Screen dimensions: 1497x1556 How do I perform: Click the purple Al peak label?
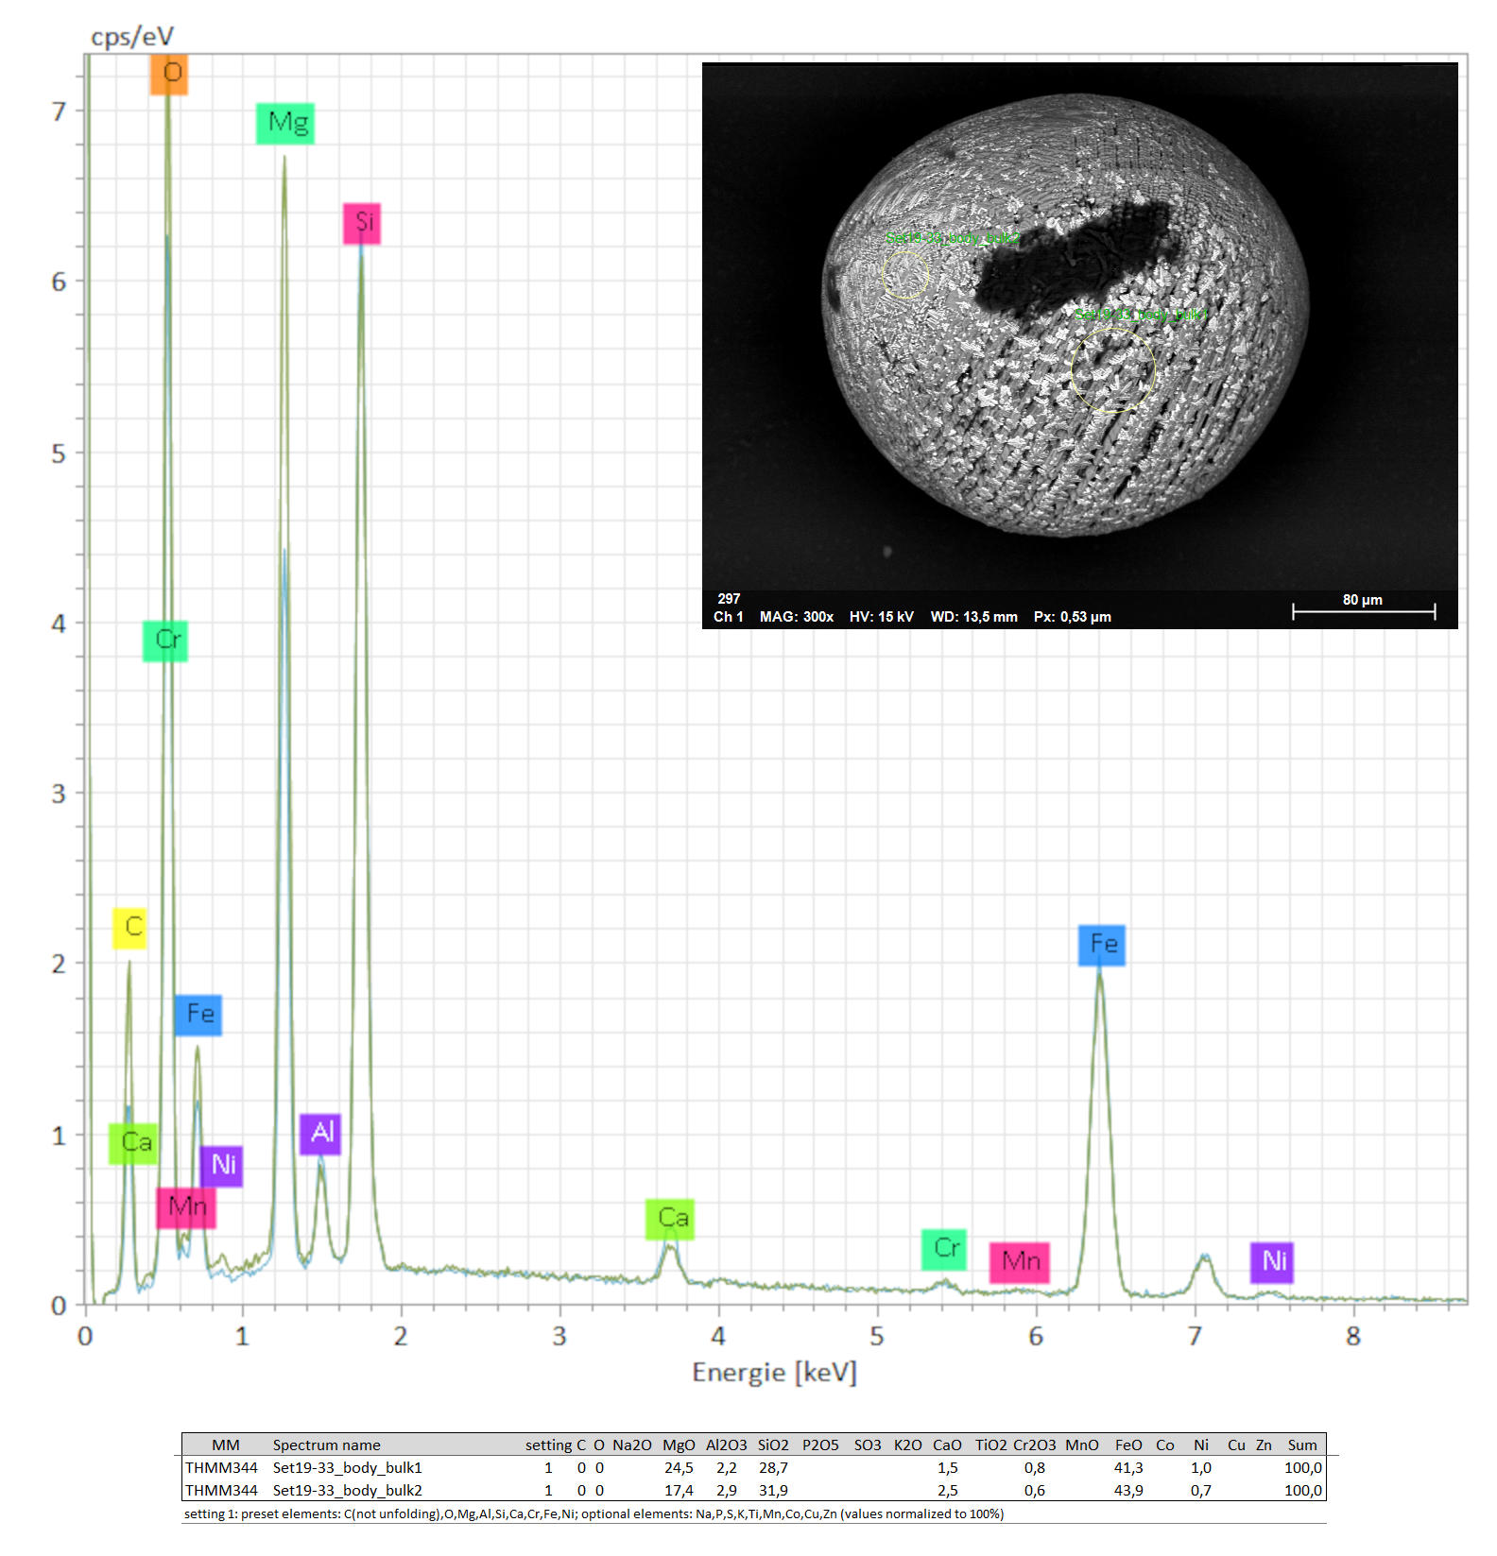(320, 1133)
